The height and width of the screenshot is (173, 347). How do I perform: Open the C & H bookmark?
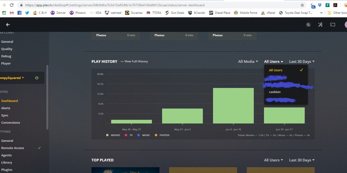(40, 13)
